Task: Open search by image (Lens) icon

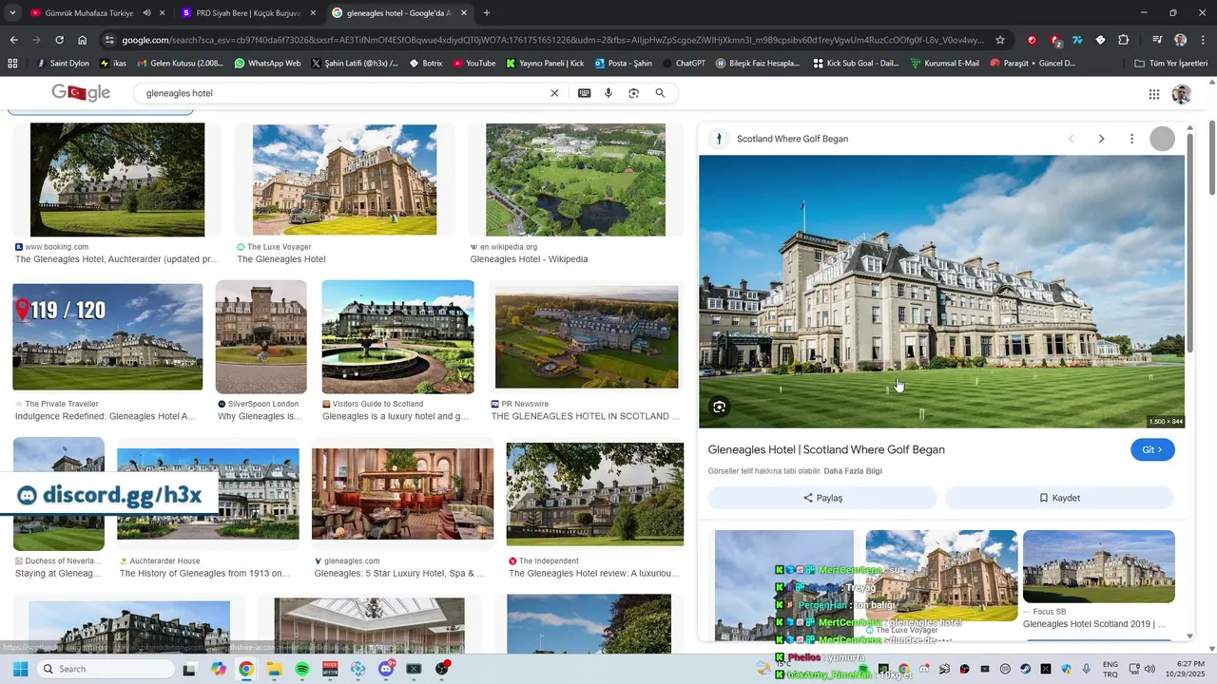Action: coord(633,93)
